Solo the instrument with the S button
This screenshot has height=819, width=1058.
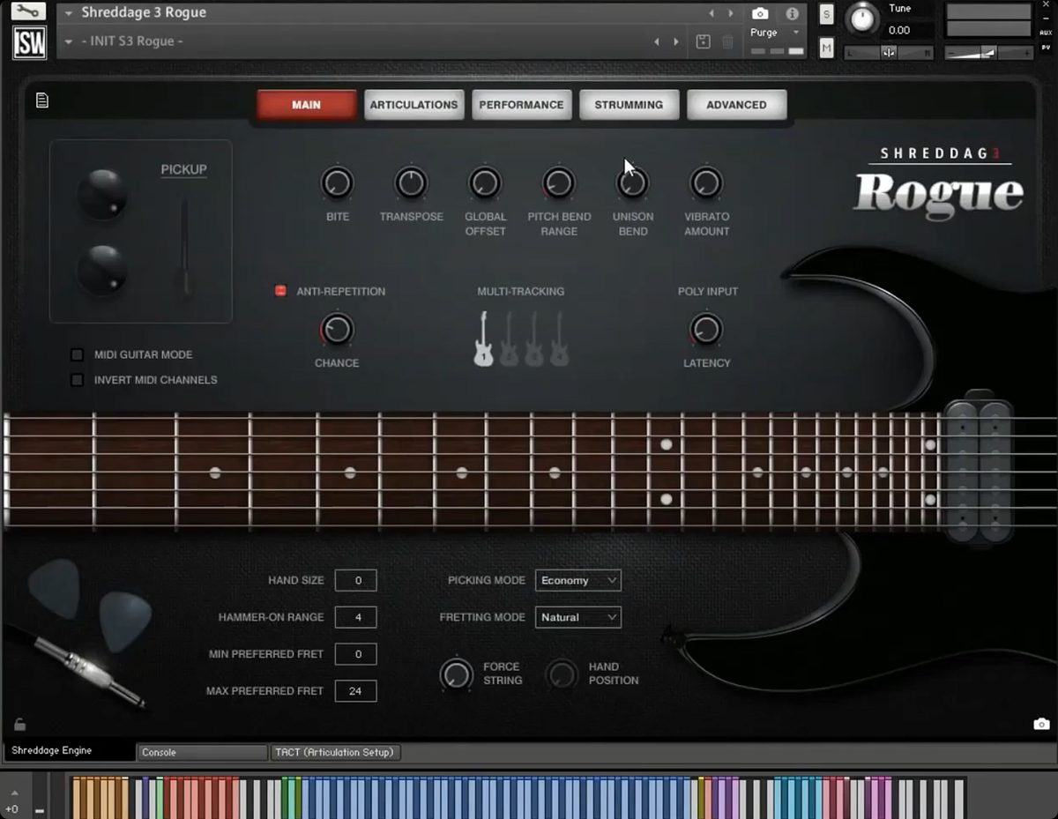pos(826,15)
